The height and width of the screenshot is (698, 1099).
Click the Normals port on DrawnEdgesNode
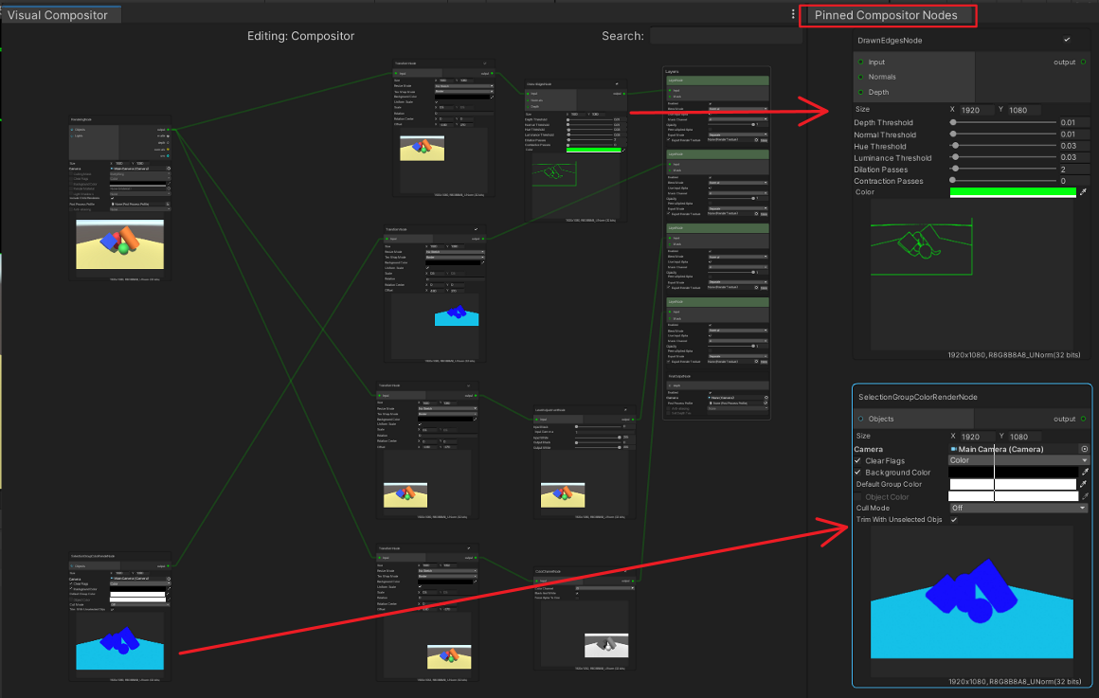[861, 77]
